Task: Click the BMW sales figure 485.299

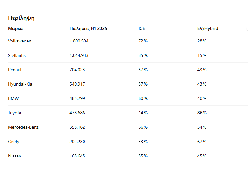Action: pos(77,99)
